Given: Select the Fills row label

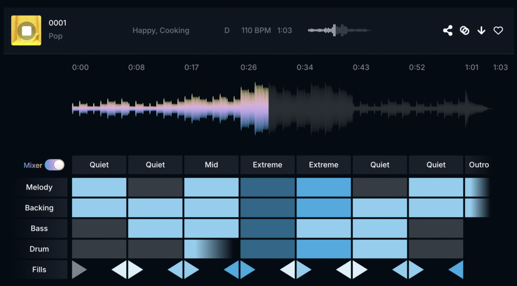Looking at the screenshot, I should (x=39, y=270).
